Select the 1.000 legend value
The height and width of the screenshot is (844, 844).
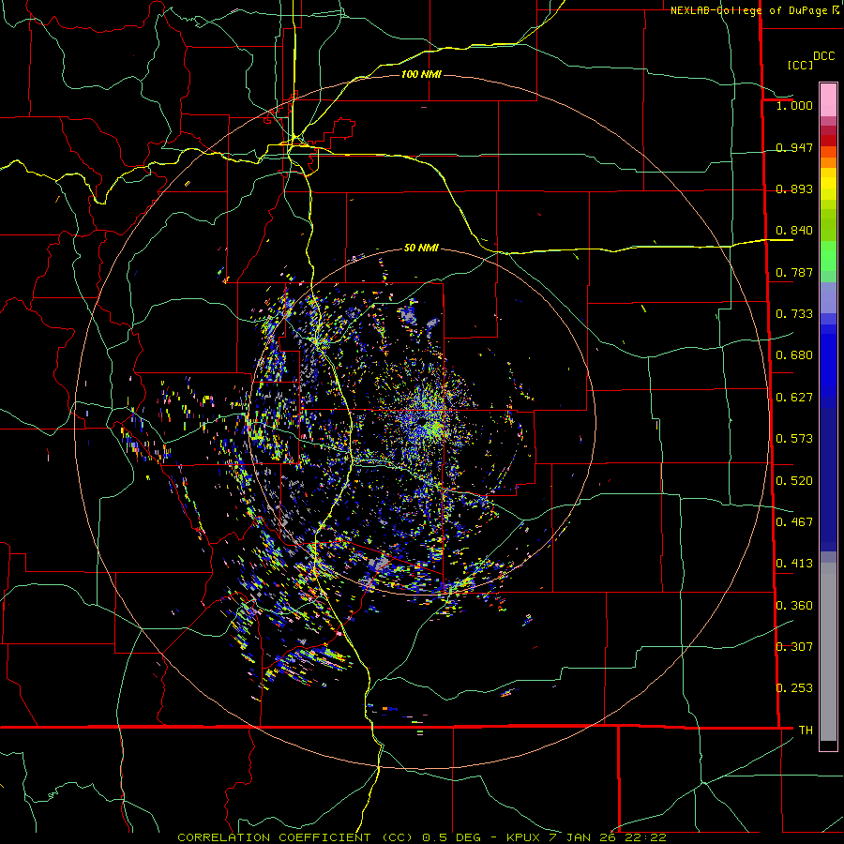pos(794,105)
